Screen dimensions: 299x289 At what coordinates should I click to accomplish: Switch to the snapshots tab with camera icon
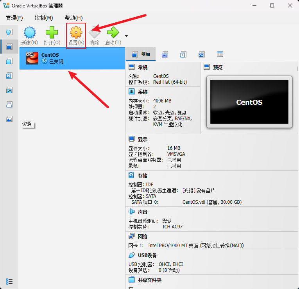[x=165, y=55]
